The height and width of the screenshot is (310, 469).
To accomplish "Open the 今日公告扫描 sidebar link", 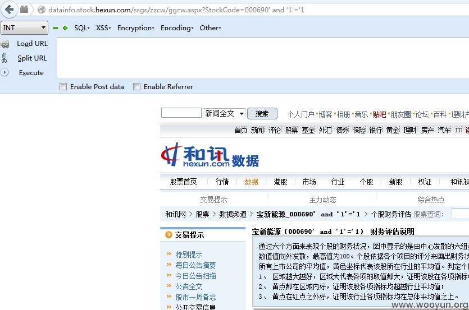I will [195, 276].
